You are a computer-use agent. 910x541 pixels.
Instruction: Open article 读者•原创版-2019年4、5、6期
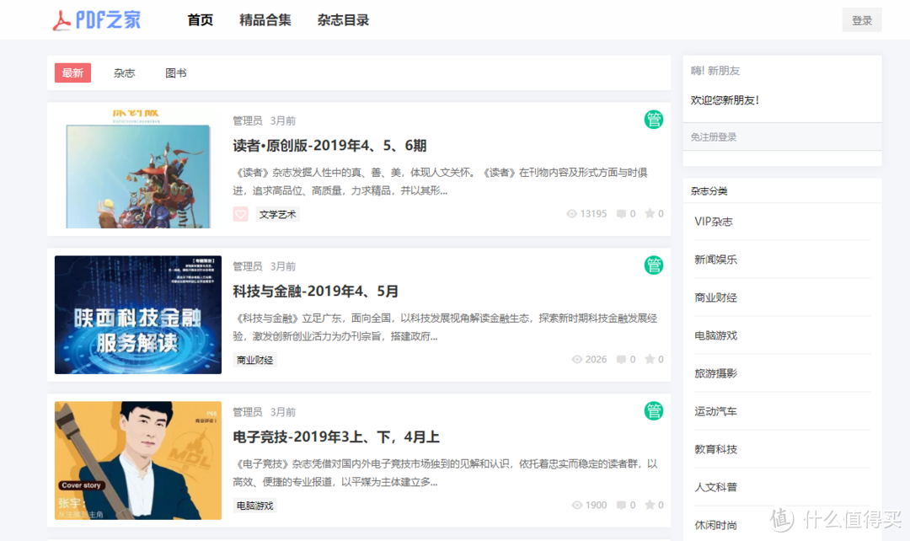329,145
